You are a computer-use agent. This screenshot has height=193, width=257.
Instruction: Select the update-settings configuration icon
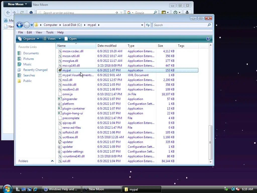60,152
